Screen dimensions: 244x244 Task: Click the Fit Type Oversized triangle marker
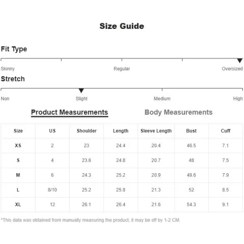coord(240,61)
